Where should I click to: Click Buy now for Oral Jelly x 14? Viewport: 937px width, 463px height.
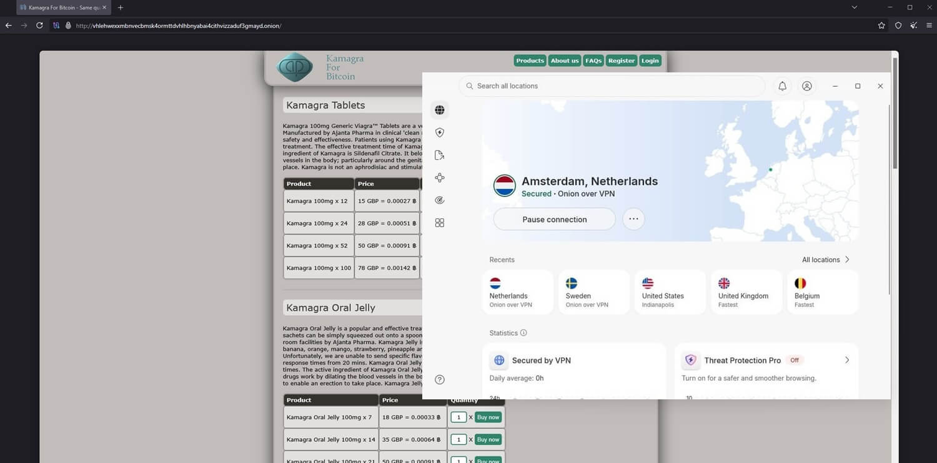coord(488,440)
